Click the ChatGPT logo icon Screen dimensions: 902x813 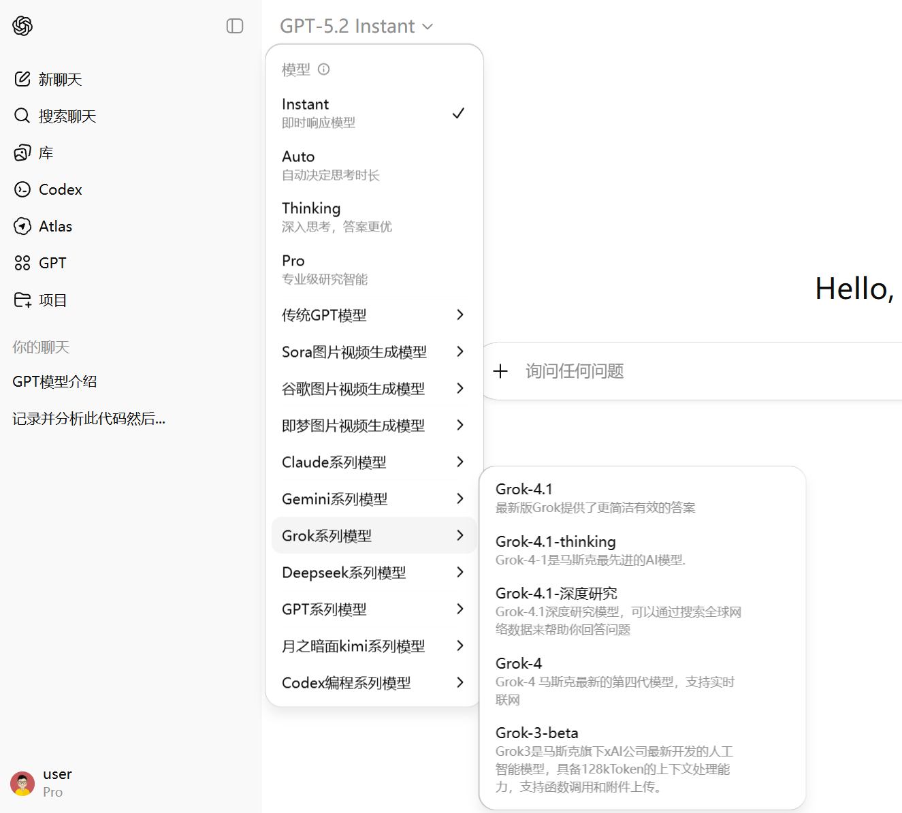click(x=22, y=26)
